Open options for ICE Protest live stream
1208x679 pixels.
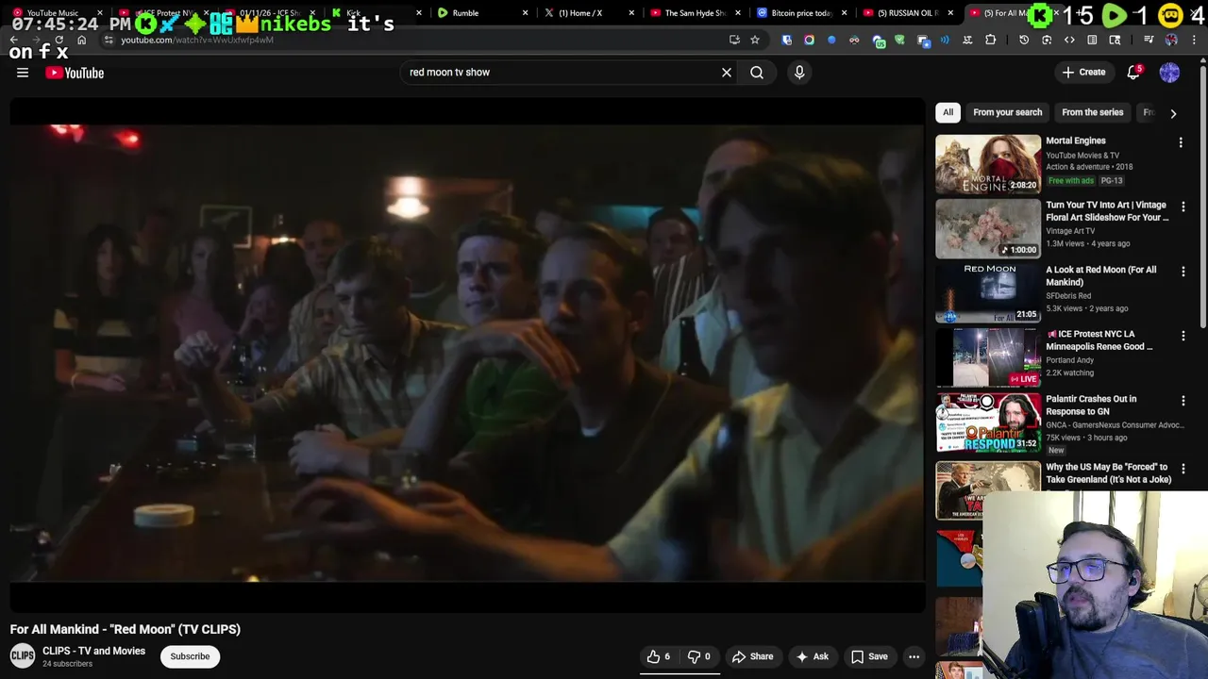pyautogui.click(x=1183, y=336)
